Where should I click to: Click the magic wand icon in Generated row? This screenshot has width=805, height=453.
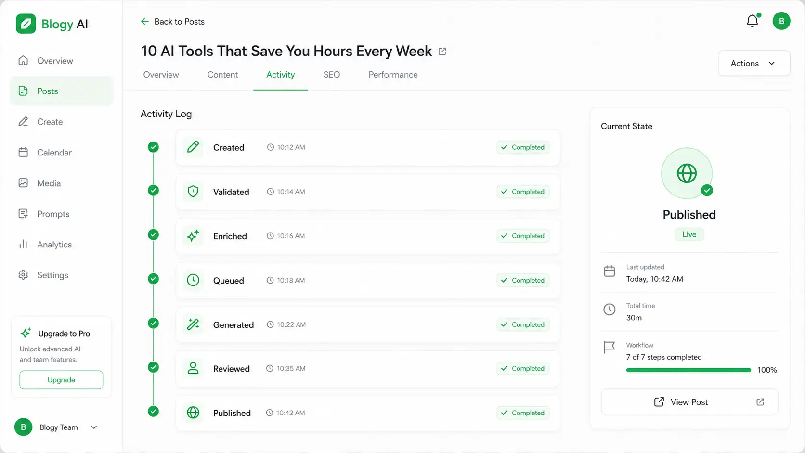coord(193,324)
